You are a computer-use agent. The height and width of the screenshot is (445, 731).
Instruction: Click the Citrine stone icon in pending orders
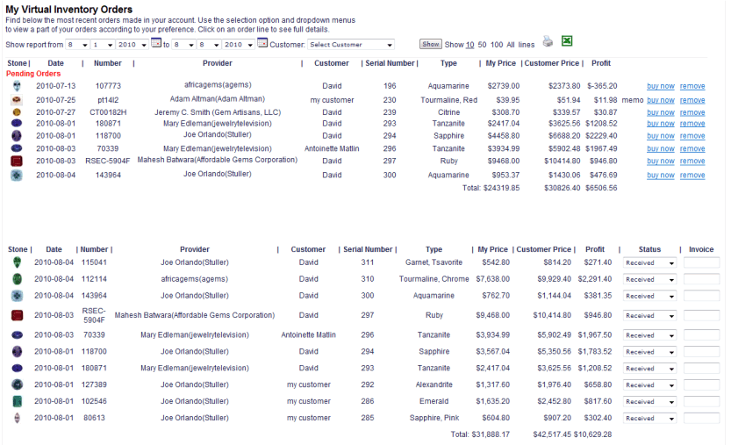[16, 112]
